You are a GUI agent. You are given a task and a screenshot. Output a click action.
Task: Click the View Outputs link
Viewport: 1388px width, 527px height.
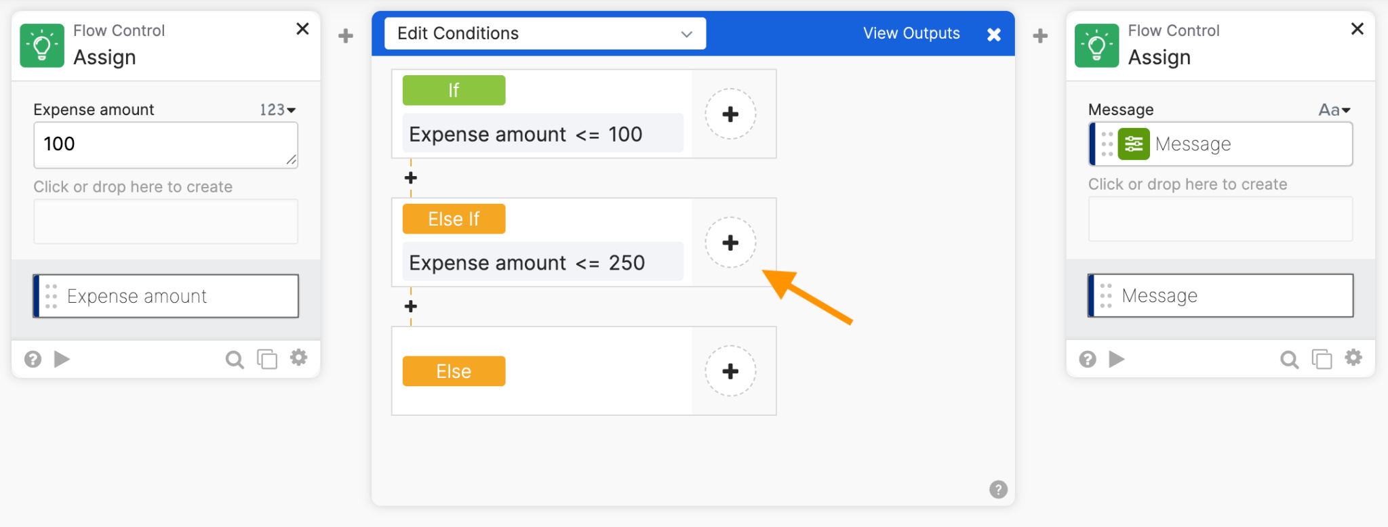(911, 33)
